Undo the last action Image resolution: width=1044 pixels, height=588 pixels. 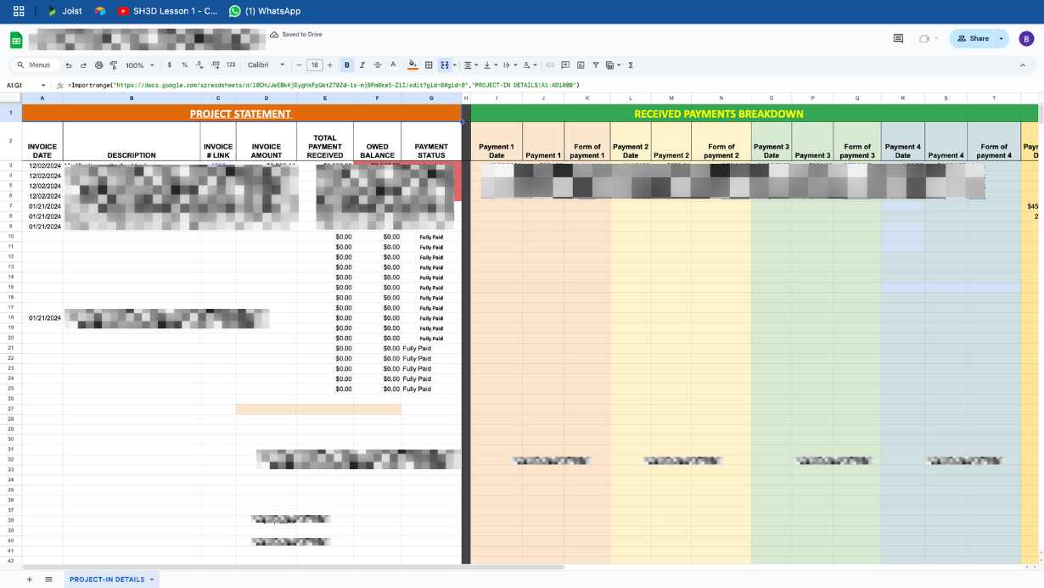69,65
